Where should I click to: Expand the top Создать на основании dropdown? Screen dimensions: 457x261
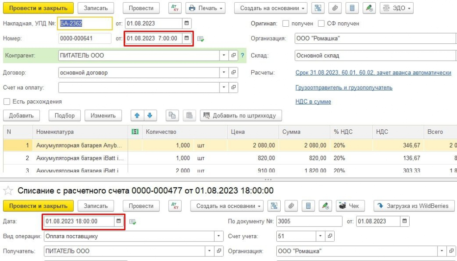coord(271,8)
